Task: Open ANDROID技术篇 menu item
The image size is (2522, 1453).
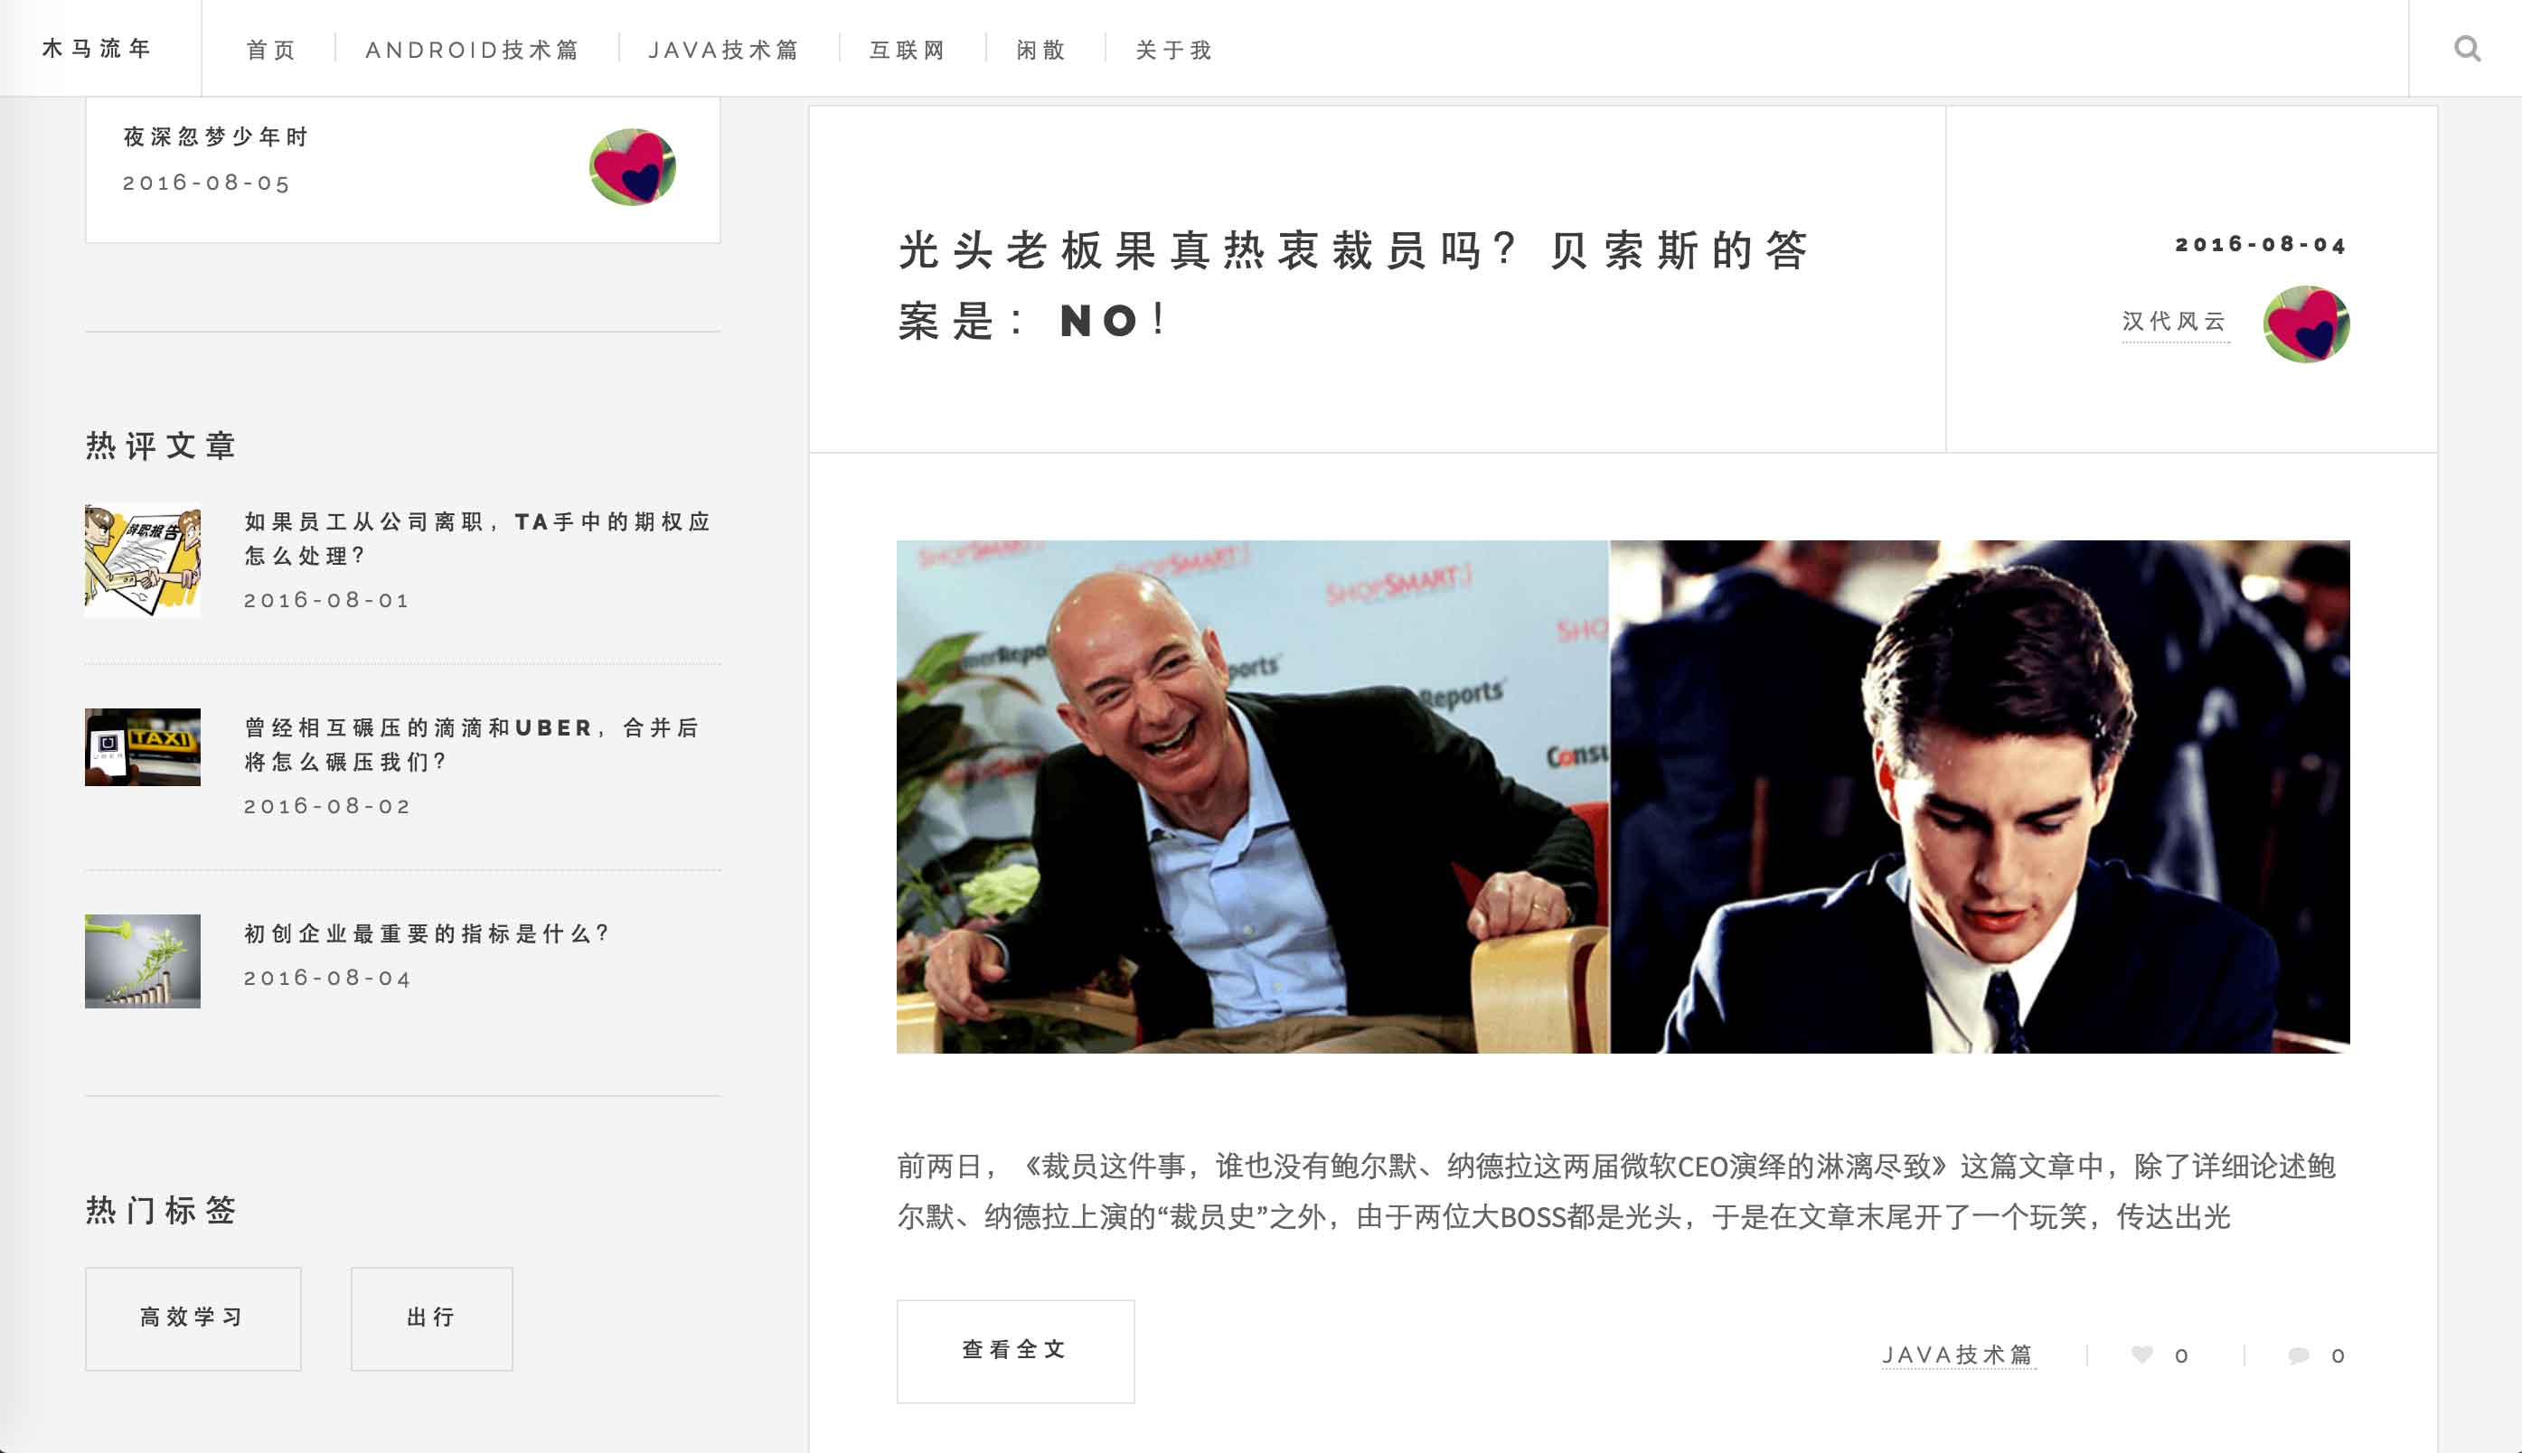Action: (x=472, y=49)
